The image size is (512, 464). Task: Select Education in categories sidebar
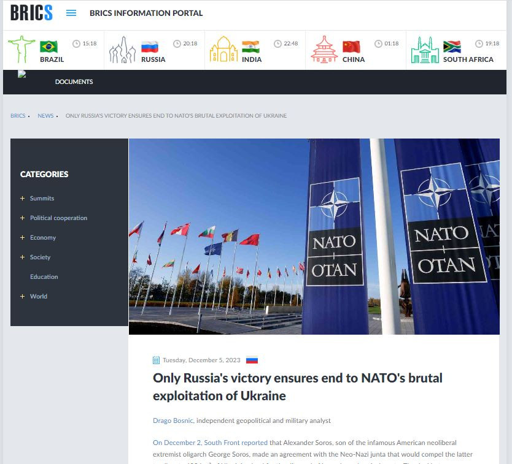coord(44,277)
